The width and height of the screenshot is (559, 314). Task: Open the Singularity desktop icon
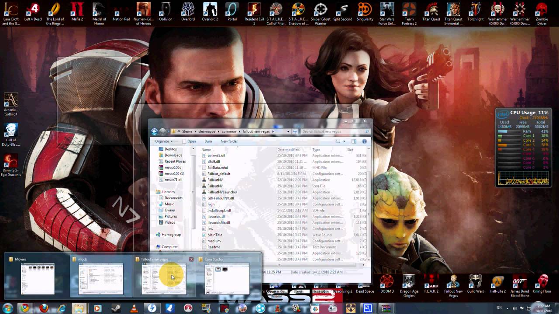[365, 12]
